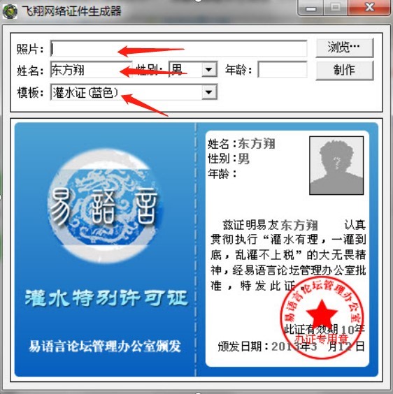Click the 浏览 browse button

point(345,48)
